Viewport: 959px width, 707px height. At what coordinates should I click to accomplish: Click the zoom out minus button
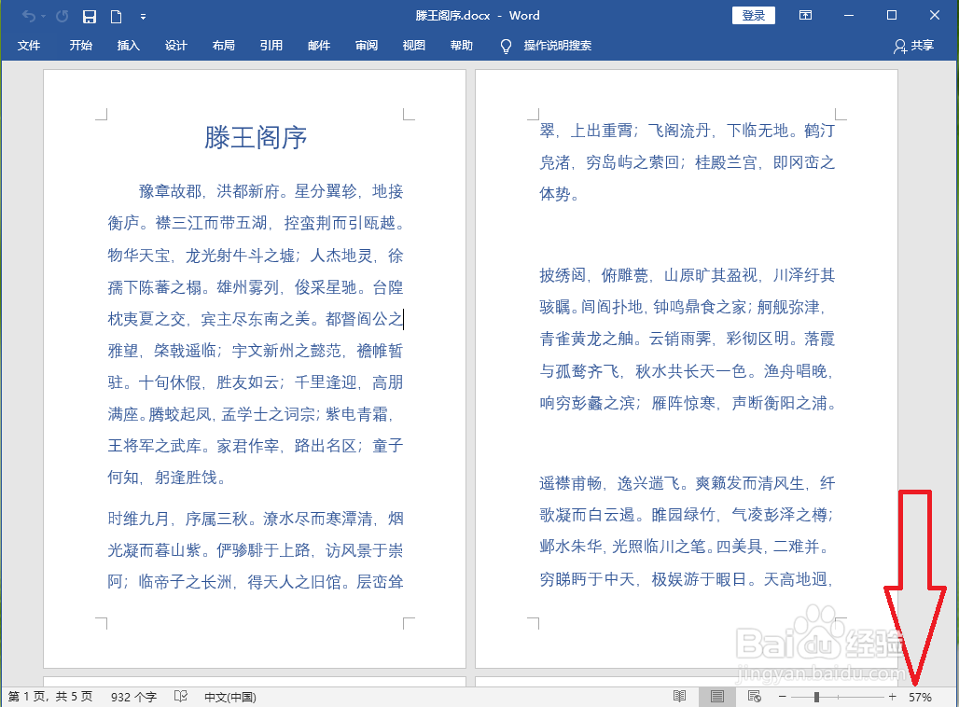(x=783, y=697)
